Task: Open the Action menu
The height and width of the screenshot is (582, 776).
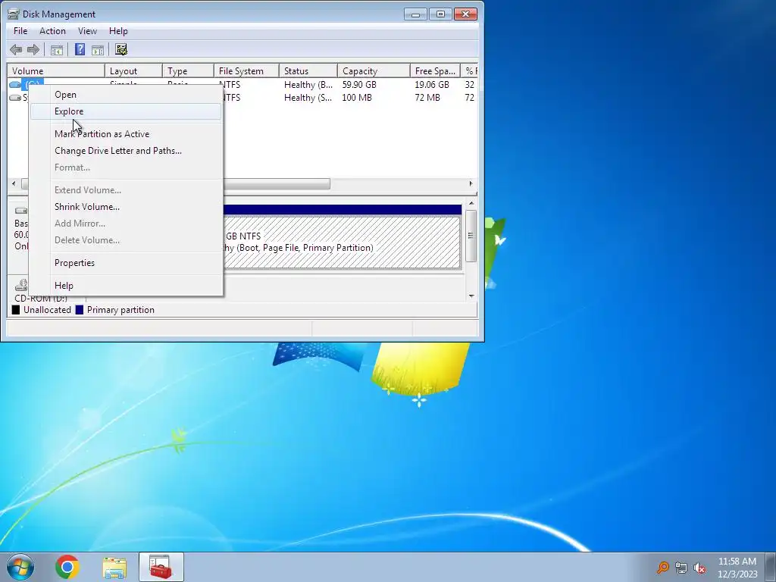Action: coord(52,30)
